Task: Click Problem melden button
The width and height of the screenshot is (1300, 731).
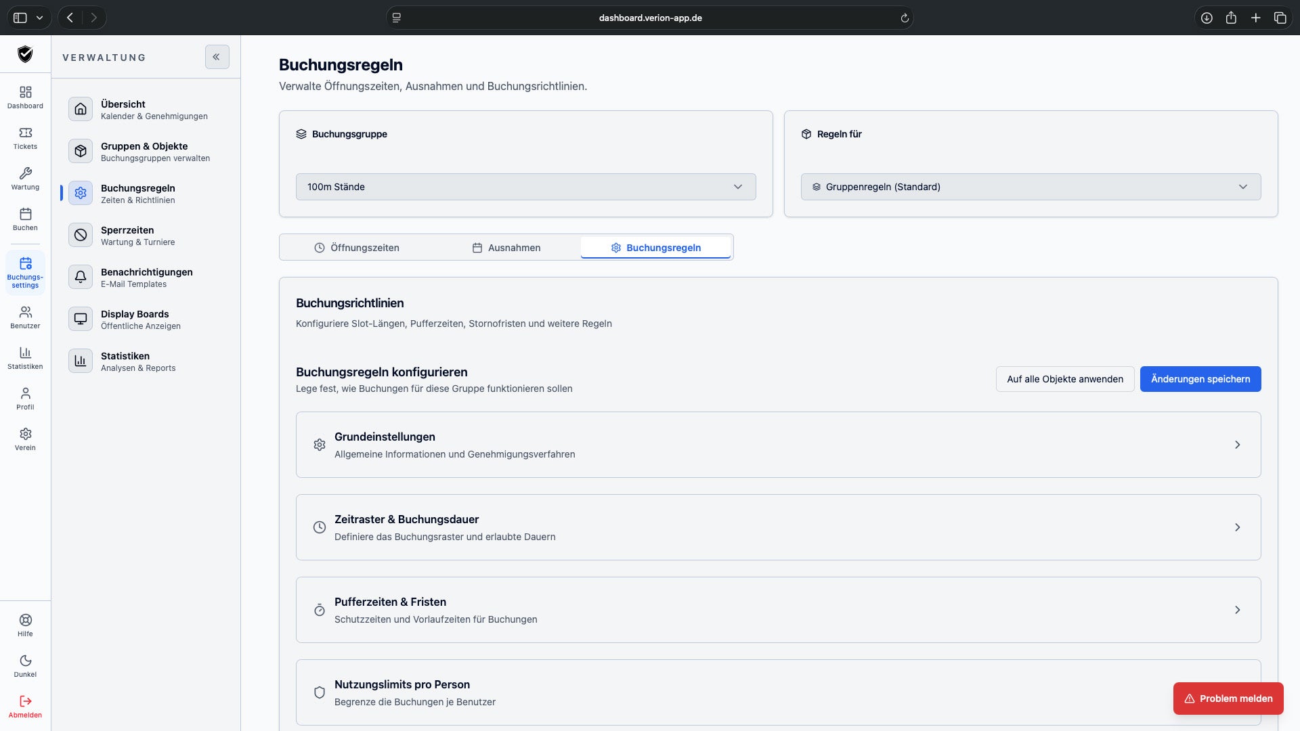Action: 1228,699
